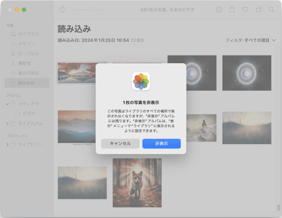Click the 非表示 button in the dialog
282x218 pixels.
click(x=161, y=143)
